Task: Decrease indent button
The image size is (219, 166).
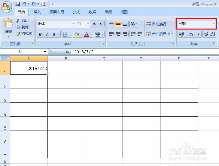Action: coord(133,34)
